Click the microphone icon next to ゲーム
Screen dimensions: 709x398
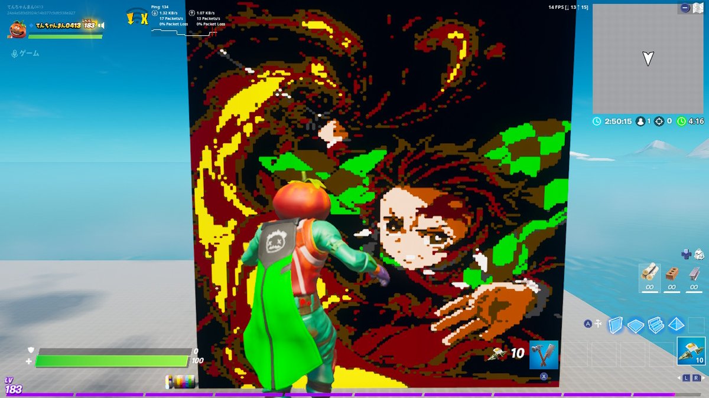click(15, 53)
